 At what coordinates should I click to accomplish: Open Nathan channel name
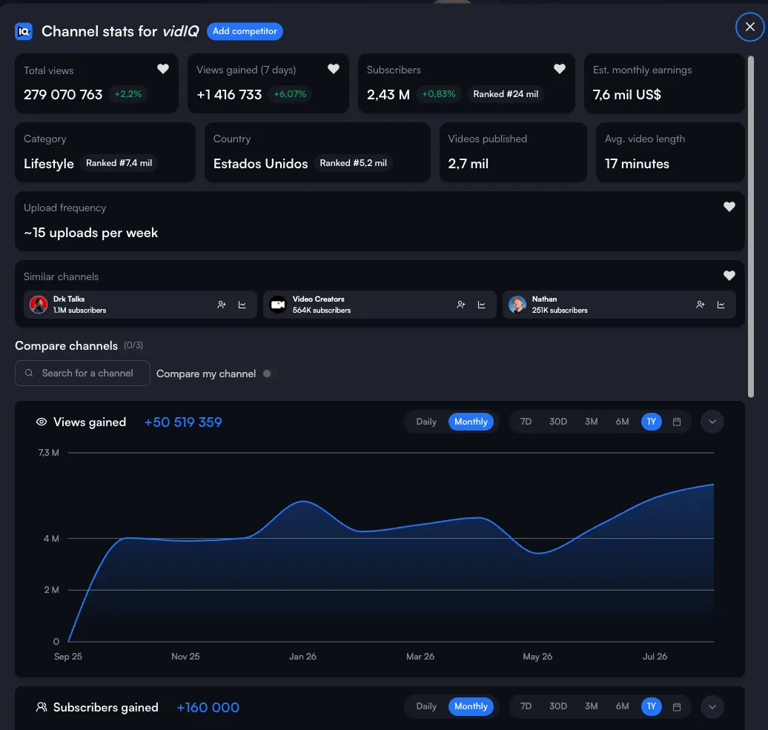544,299
